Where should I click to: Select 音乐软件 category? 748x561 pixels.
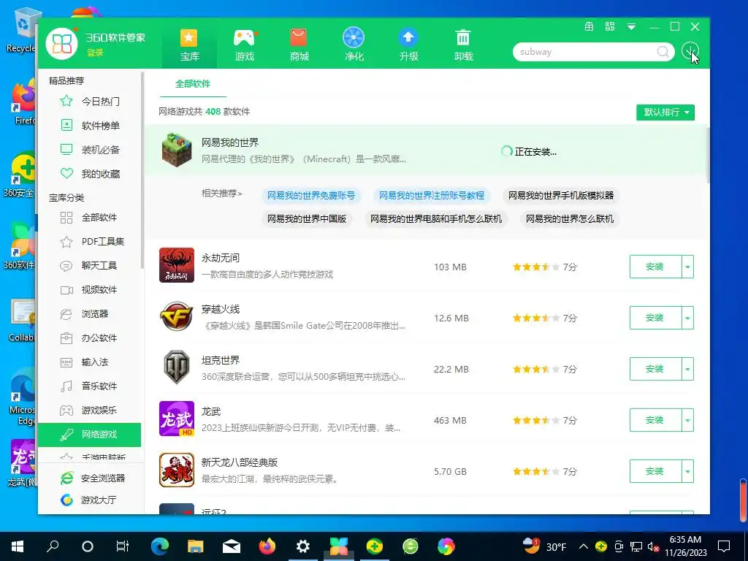[x=90, y=386]
